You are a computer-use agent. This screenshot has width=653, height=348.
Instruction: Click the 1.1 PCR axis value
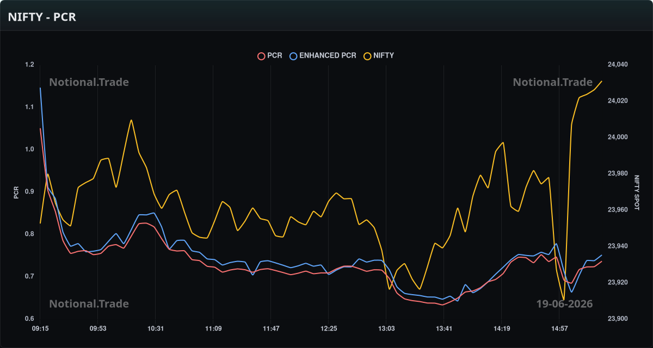[x=29, y=107]
